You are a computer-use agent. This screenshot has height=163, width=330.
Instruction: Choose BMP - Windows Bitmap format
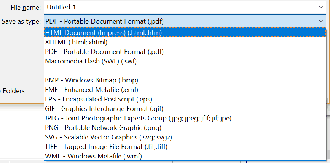point(185,80)
